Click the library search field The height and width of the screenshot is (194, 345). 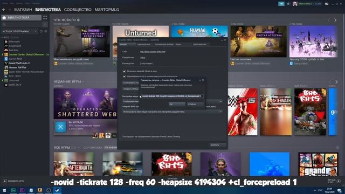click(x=22, y=24)
